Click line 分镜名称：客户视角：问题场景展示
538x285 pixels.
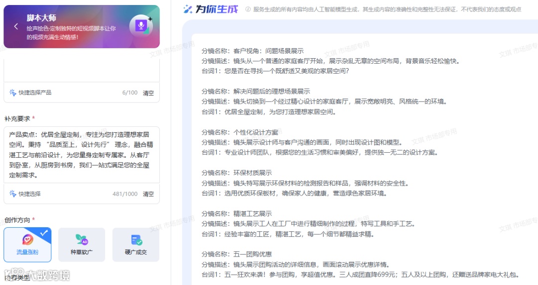click(253, 51)
